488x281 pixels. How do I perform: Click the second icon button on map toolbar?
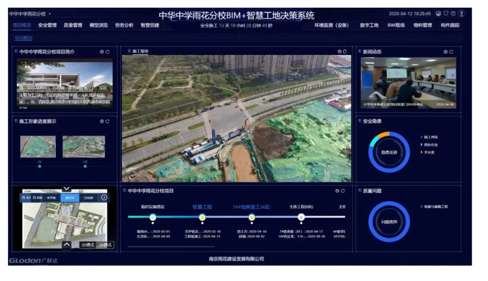click(37, 197)
